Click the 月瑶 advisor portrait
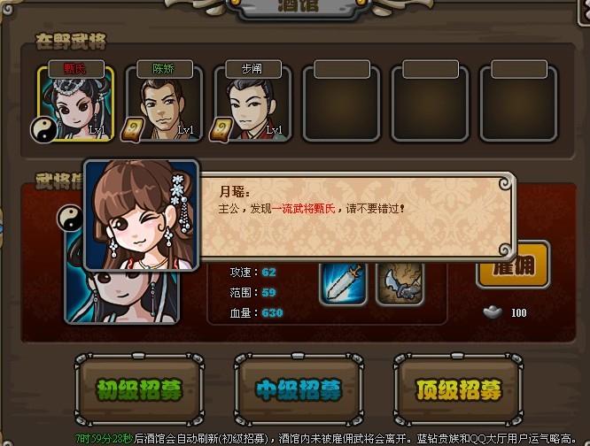590x446 pixels. pyautogui.click(x=141, y=215)
